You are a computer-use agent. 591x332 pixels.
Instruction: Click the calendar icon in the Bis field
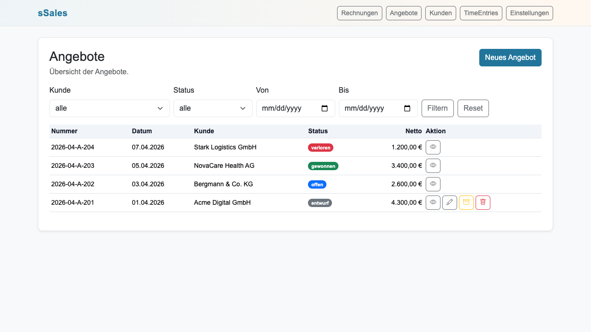click(407, 108)
